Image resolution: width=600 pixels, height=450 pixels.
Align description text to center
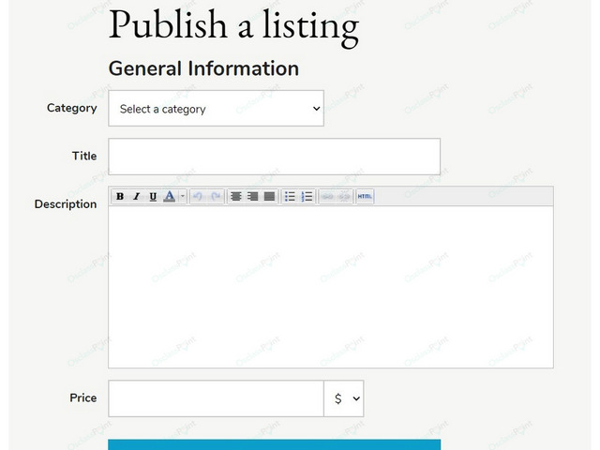pyautogui.click(x=235, y=197)
